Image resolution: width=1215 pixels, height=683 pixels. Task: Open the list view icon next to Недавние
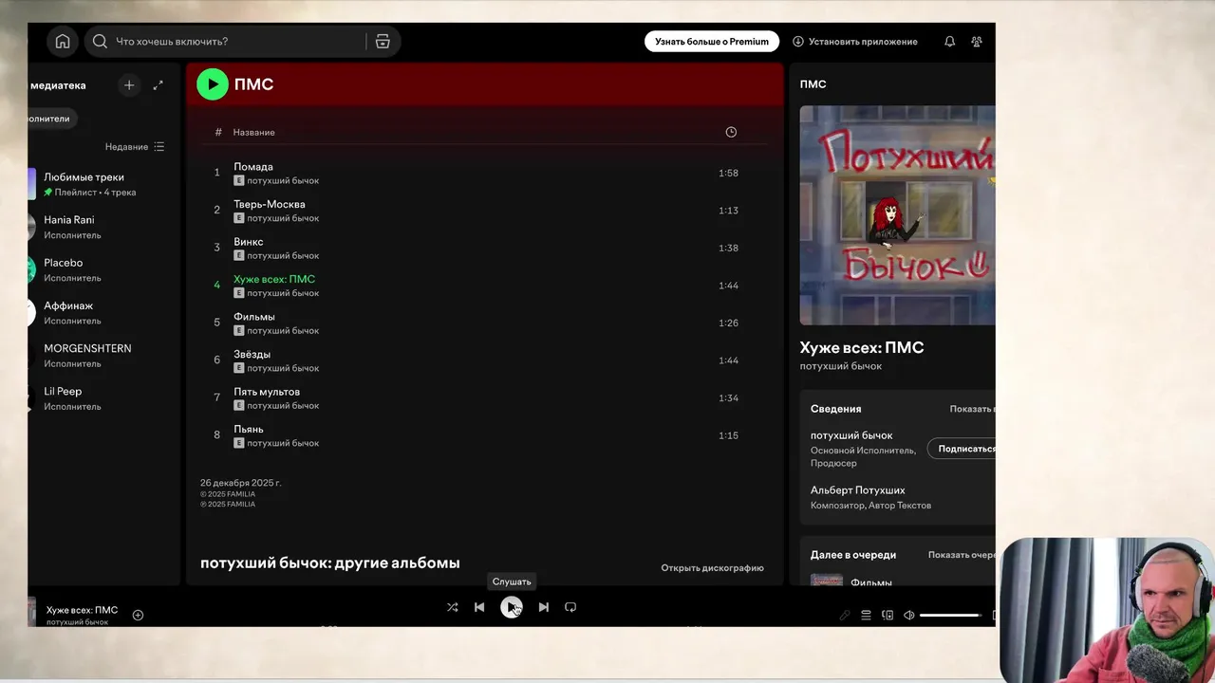click(x=159, y=147)
